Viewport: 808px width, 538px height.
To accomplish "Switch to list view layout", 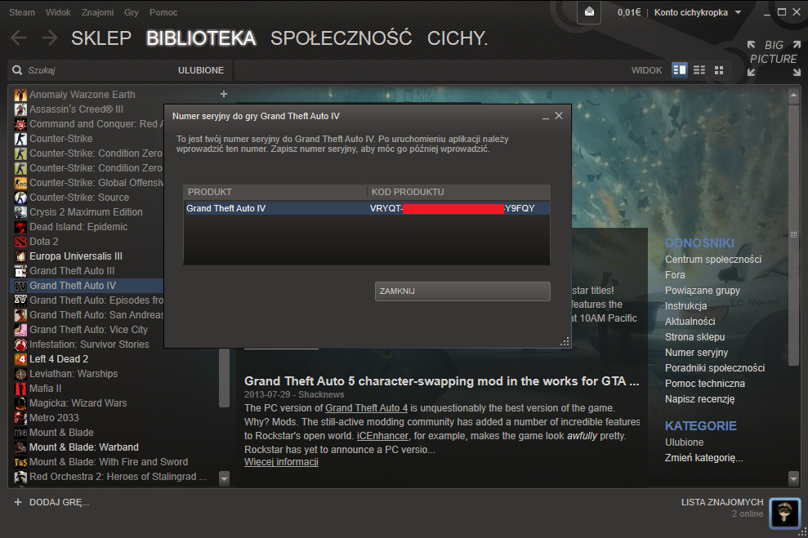I will tap(699, 70).
